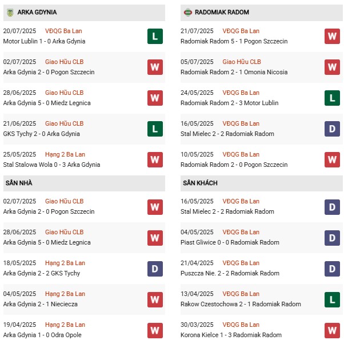Screen dimensions: 344x344
Task: Click the L badge for GKS Tychy 2 - 0 Arka Gdynia
Action: click(155, 129)
